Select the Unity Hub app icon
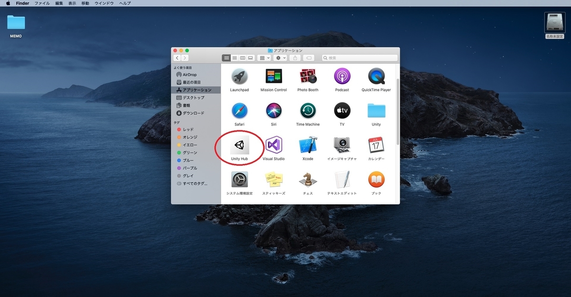Viewport: 571px width, 297px height. click(239, 145)
